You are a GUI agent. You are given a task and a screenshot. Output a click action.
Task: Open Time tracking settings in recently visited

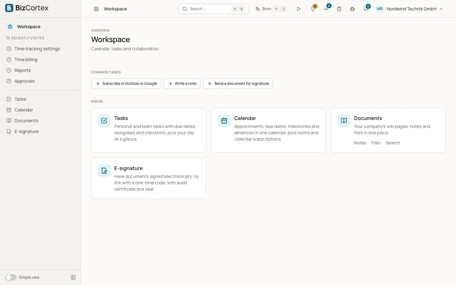(41, 49)
